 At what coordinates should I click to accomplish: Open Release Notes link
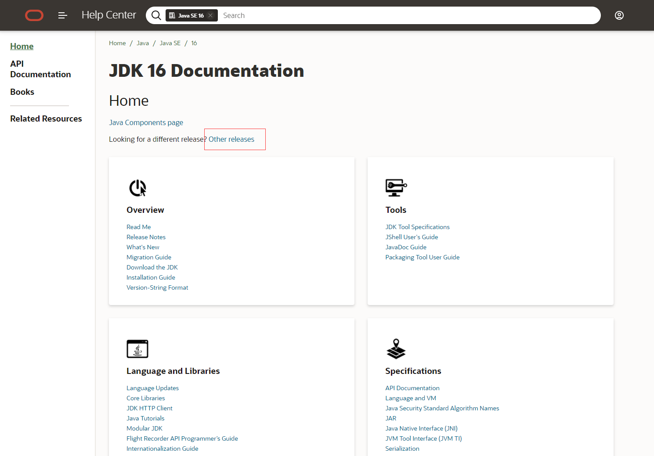146,237
